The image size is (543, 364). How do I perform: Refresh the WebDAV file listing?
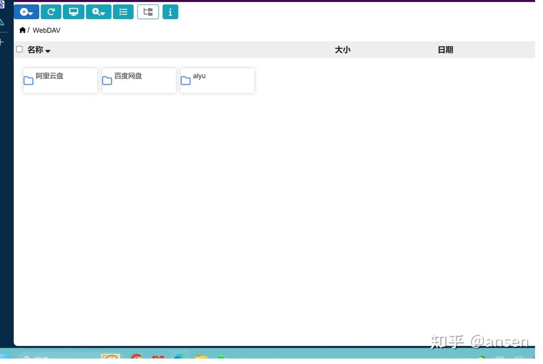coord(51,12)
